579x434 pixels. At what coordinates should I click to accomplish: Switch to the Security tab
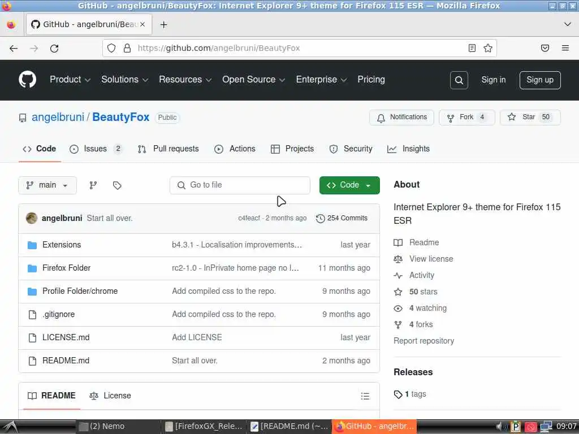coord(351,149)
